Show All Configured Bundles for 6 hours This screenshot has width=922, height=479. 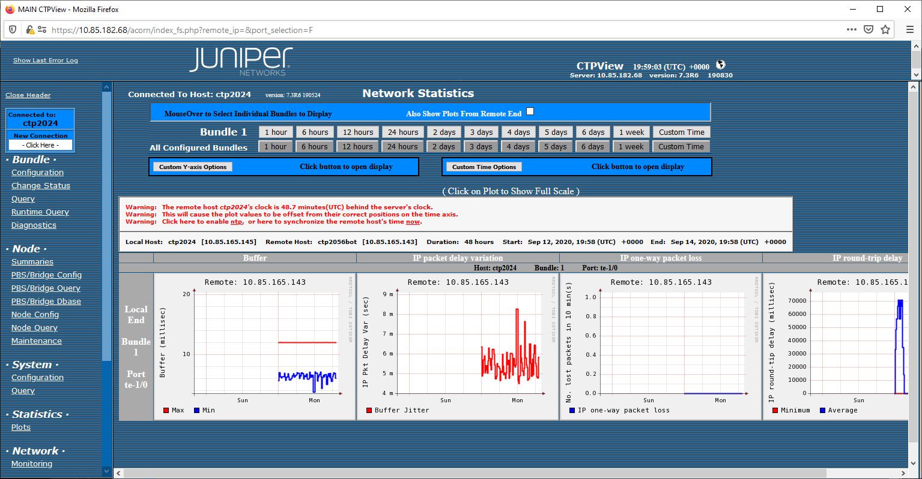pos(314,147)
